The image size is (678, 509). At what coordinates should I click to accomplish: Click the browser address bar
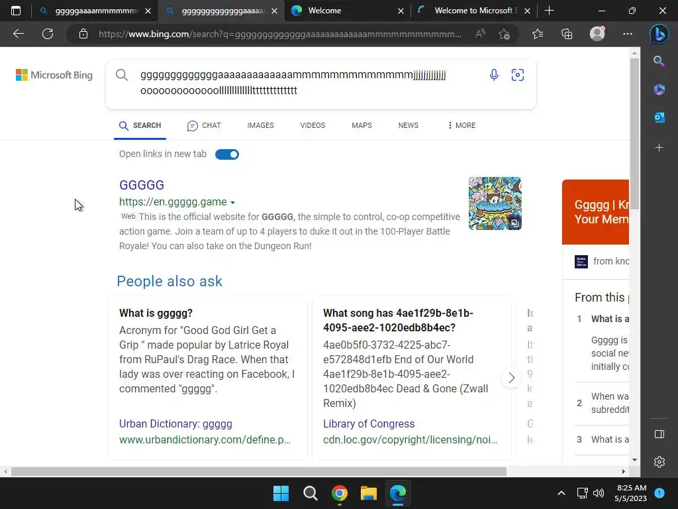click(x=280, y=34)
